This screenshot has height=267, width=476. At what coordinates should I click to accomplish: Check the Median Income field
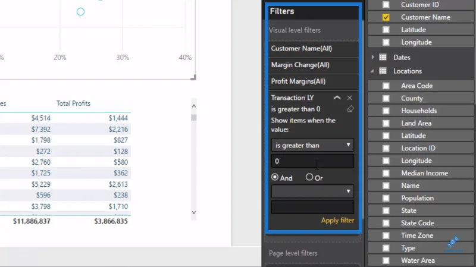click(386, 173)
